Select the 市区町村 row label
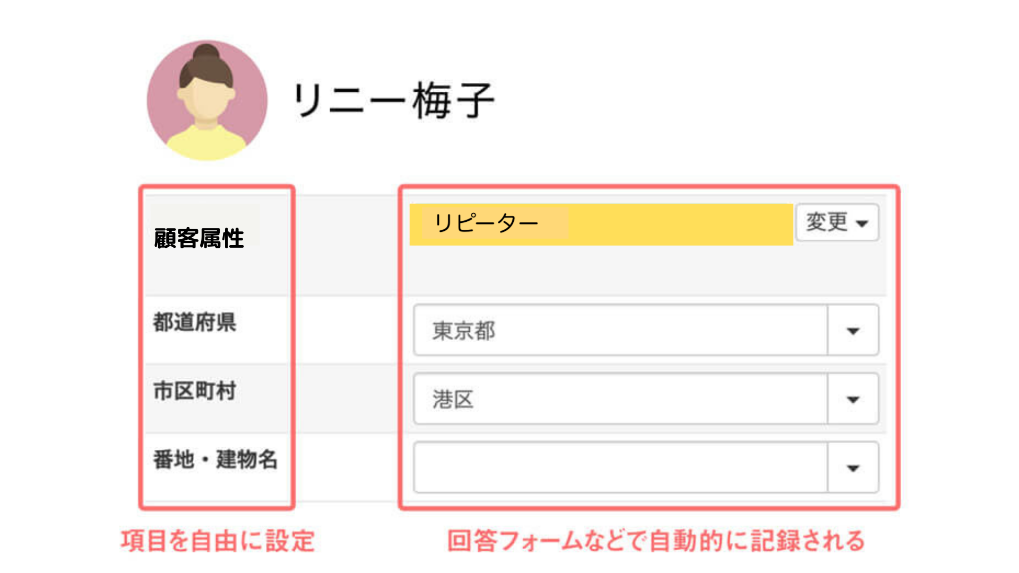Image resolution: width=1019 pixels, height=573 pixels. pos(195,391)
